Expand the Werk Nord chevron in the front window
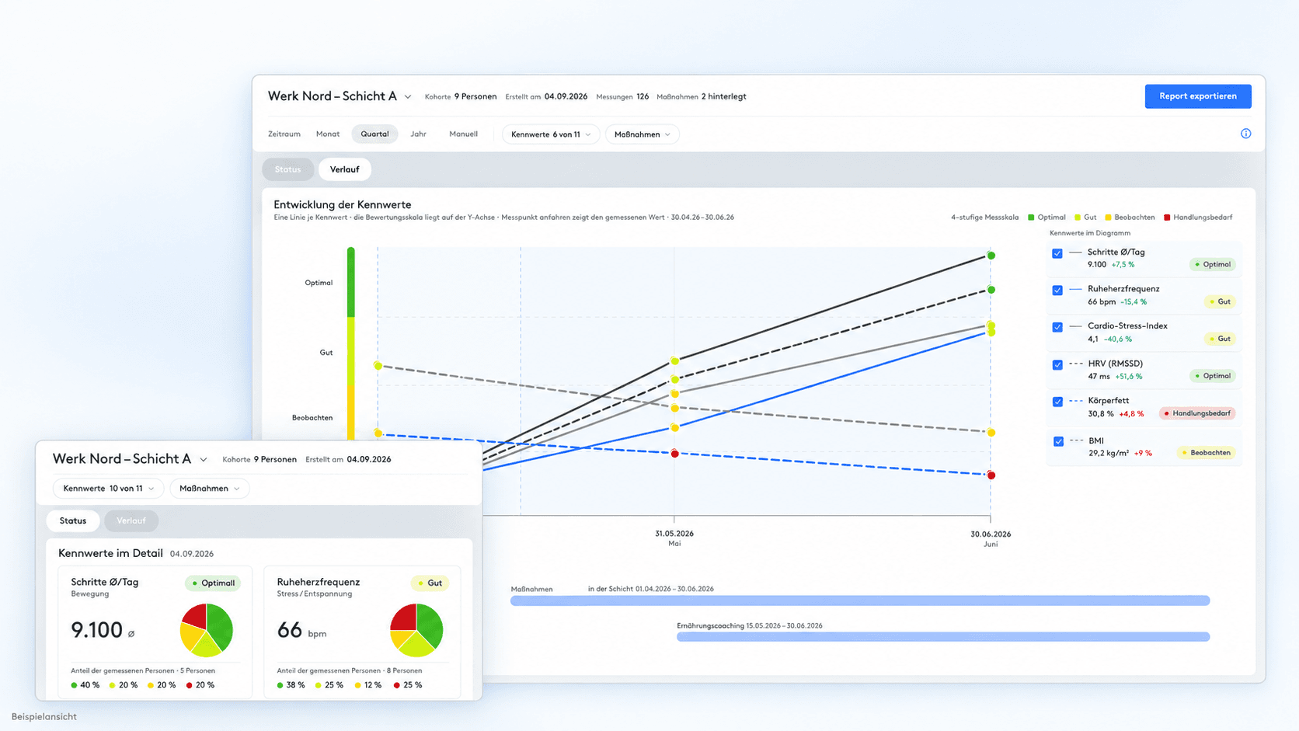The image size is (1299, 731). coord(204,460)
